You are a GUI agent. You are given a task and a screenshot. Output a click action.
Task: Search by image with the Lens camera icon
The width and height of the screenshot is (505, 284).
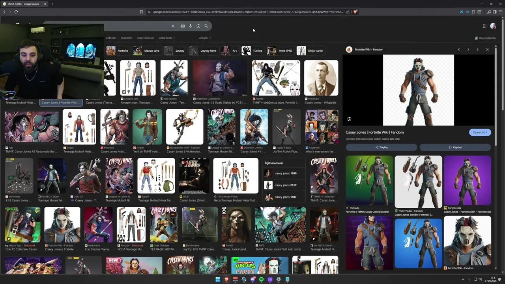tap(198, 26)
